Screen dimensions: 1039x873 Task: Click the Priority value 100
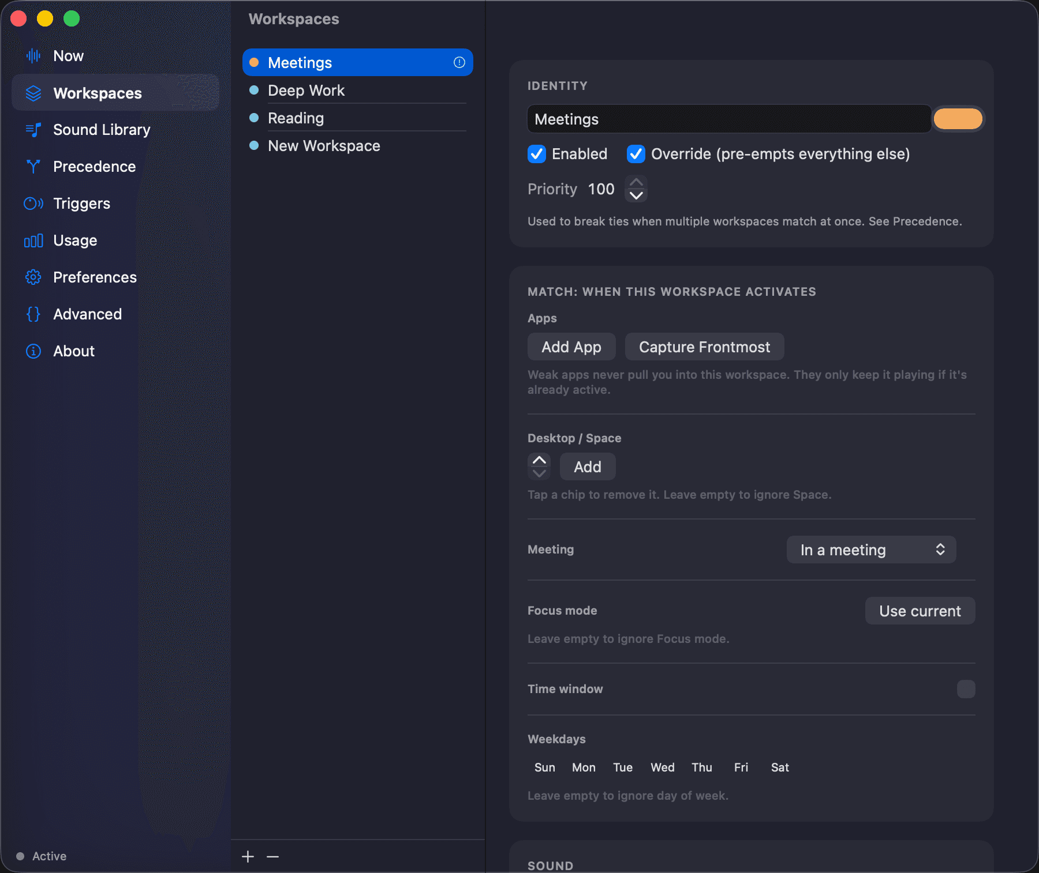[601, 189]
